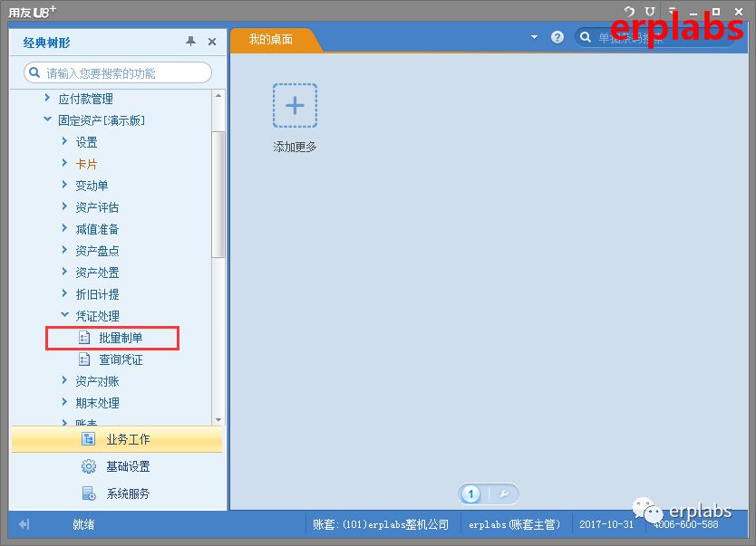Select the 折旧计提 label

pyautogui.click(x=97, y=294)
